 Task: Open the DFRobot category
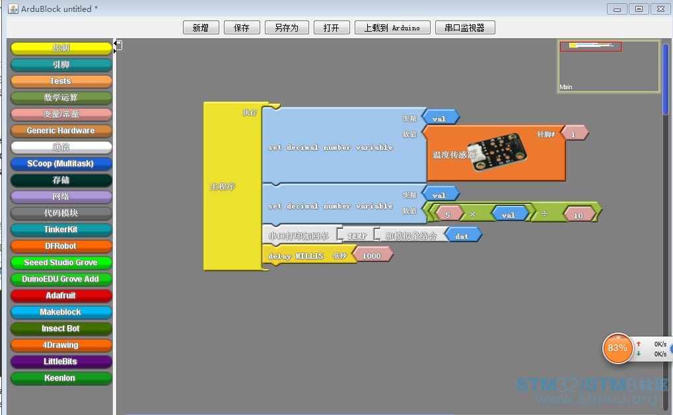coord(61,246)
